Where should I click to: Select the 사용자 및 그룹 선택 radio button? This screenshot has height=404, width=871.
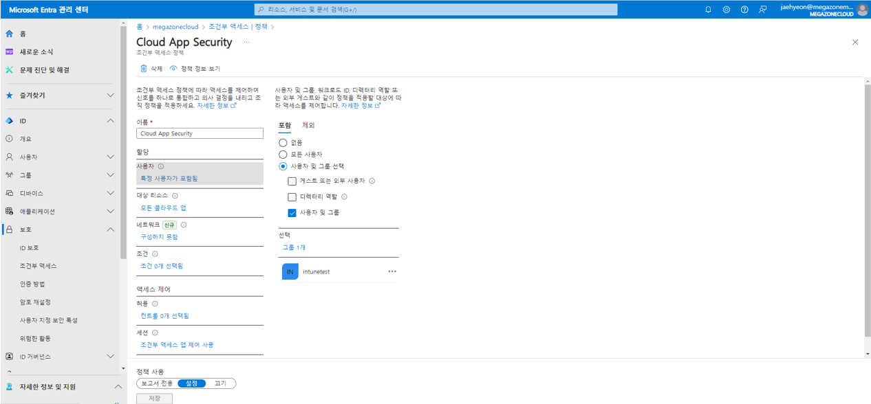tap(283, 166)
